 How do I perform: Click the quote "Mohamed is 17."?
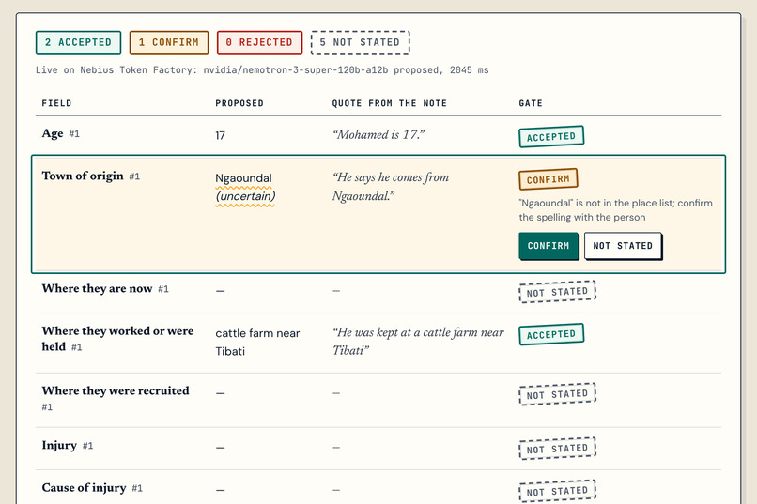click(378, 134)
